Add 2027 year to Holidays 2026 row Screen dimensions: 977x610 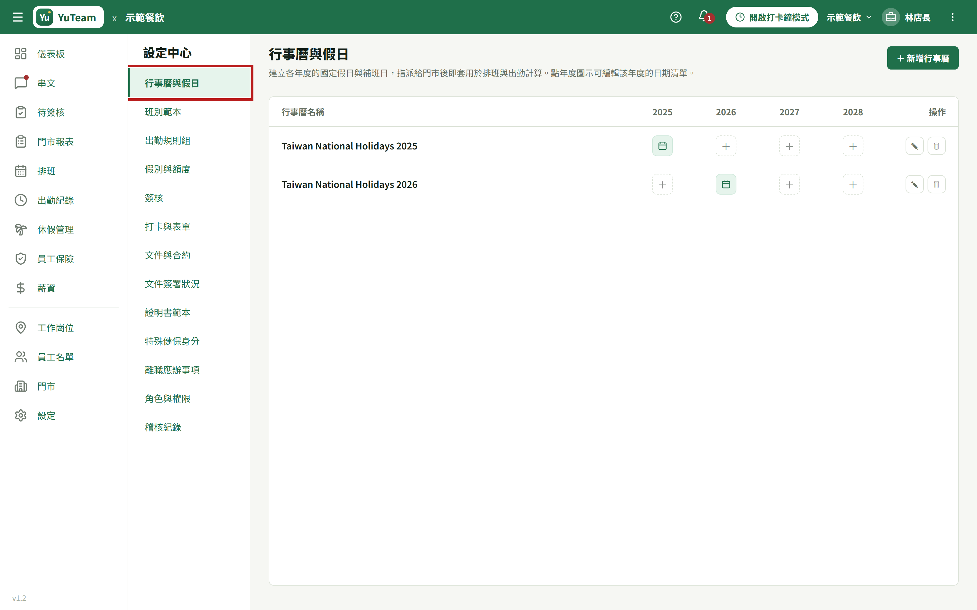coord(789,184)
